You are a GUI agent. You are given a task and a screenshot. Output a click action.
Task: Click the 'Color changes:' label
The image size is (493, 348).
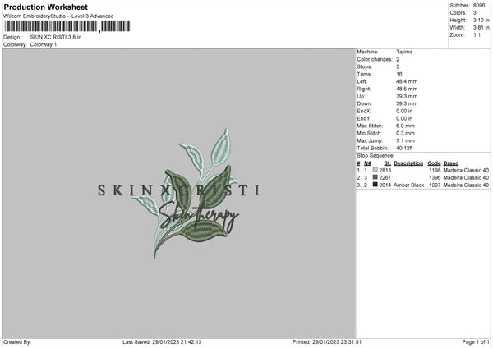[375, 59]
